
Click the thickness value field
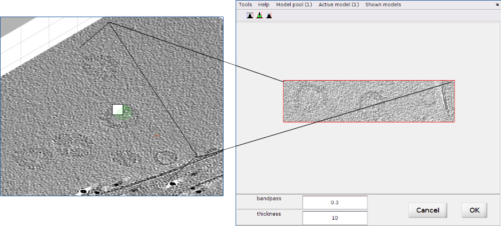tap(335, 218)
